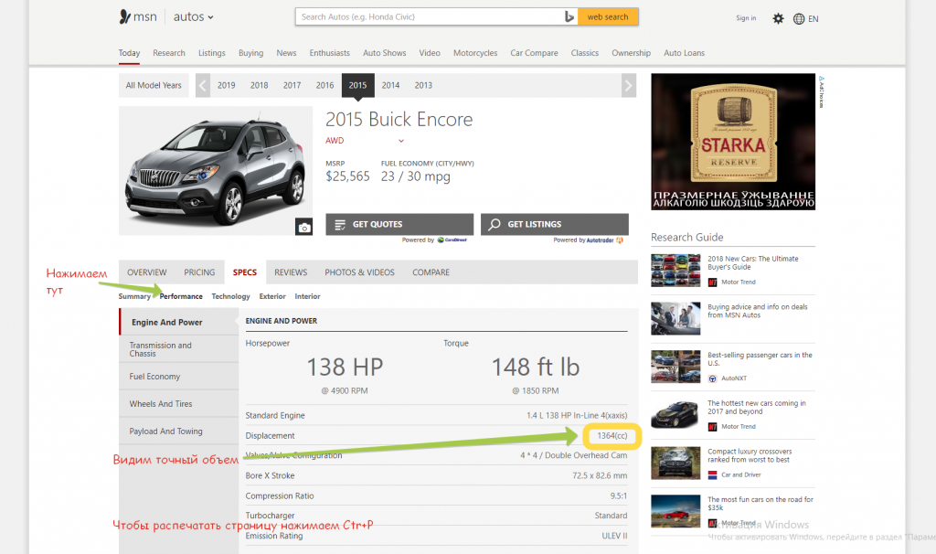Select Engine And Power in side menu
Screen dimensions: 936x554
click(178, 323)
